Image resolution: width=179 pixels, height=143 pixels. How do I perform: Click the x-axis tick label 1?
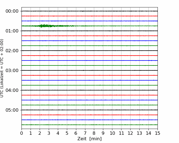(31, 133)
